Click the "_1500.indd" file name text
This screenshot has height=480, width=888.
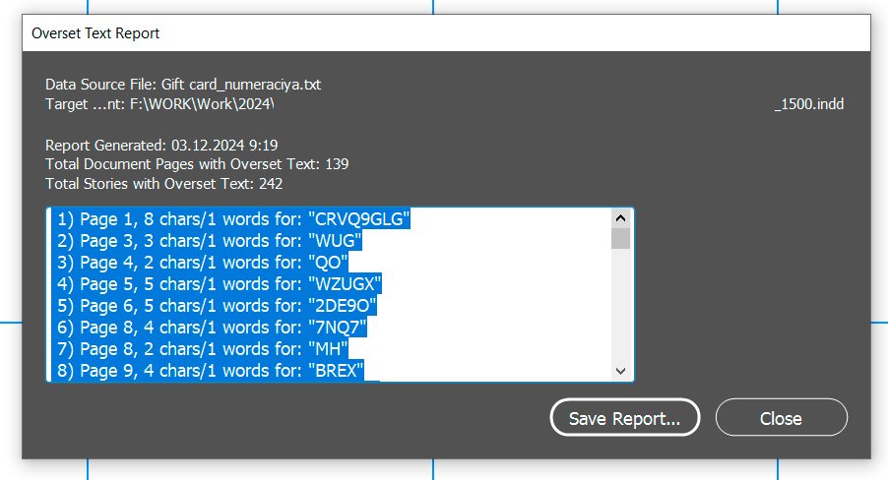coord(809,104)
